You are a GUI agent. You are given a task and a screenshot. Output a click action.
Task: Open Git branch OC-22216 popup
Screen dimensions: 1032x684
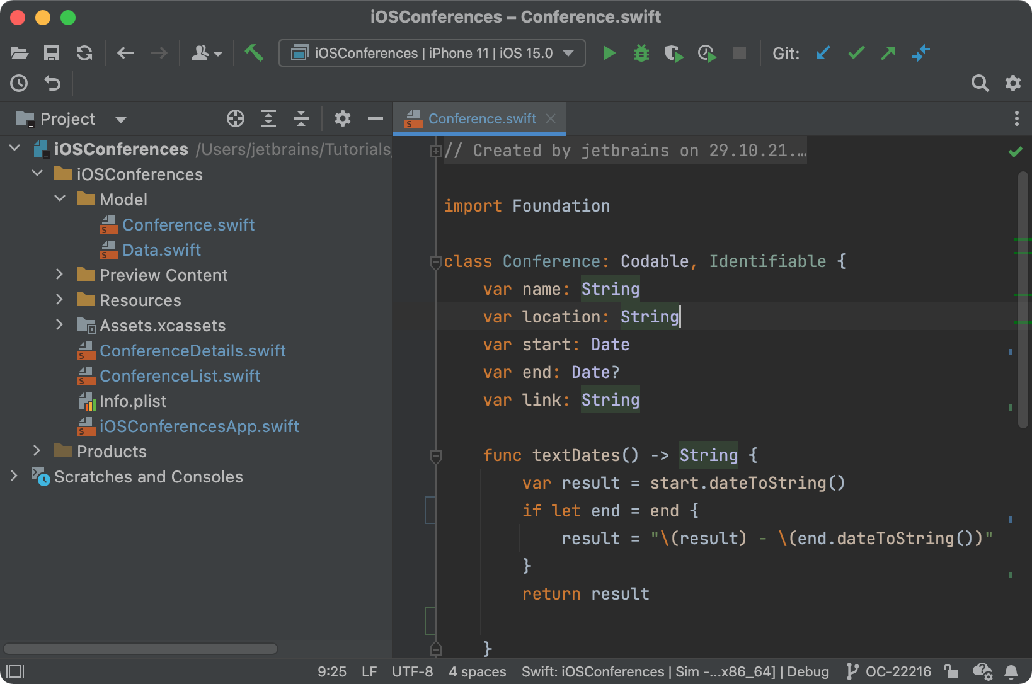(x=889, y=671)
